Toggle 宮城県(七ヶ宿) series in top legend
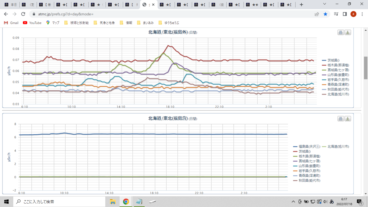368x207 pixels. point(336,70)
